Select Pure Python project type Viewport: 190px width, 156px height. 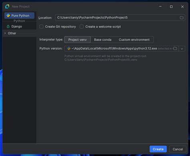[x=19, y=16]
